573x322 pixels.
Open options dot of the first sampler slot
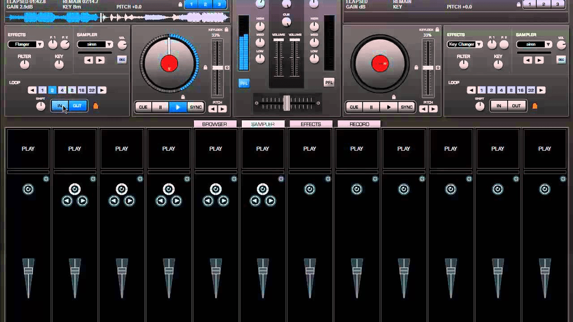[x=46, y=179]
